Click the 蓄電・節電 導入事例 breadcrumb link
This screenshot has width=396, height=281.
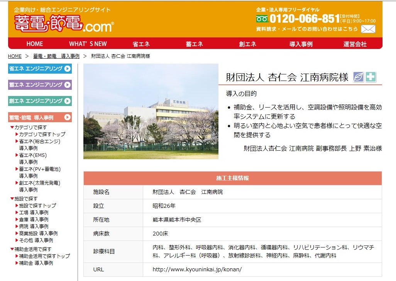[56, 56]
